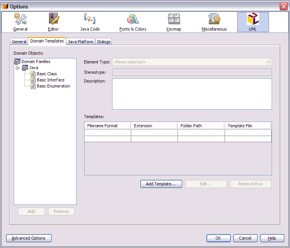The height and width of the screenshot is (248, 290).
Task: Click the Remove Row button
Action: [251, 184]
